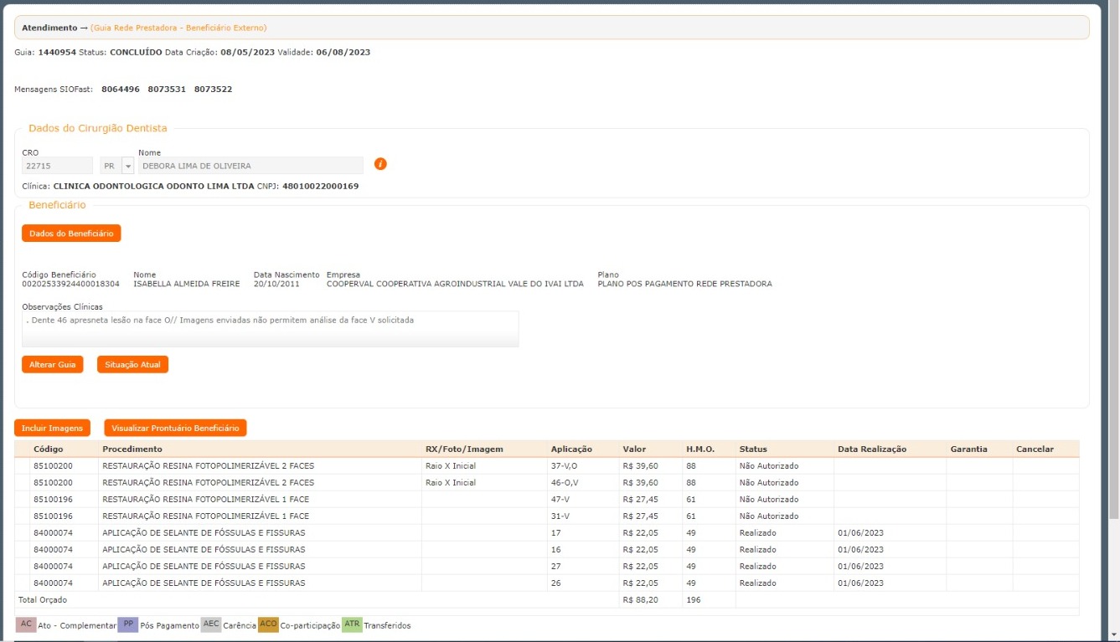Click the Observações Clínicas text area

click(x=270, y=328)
